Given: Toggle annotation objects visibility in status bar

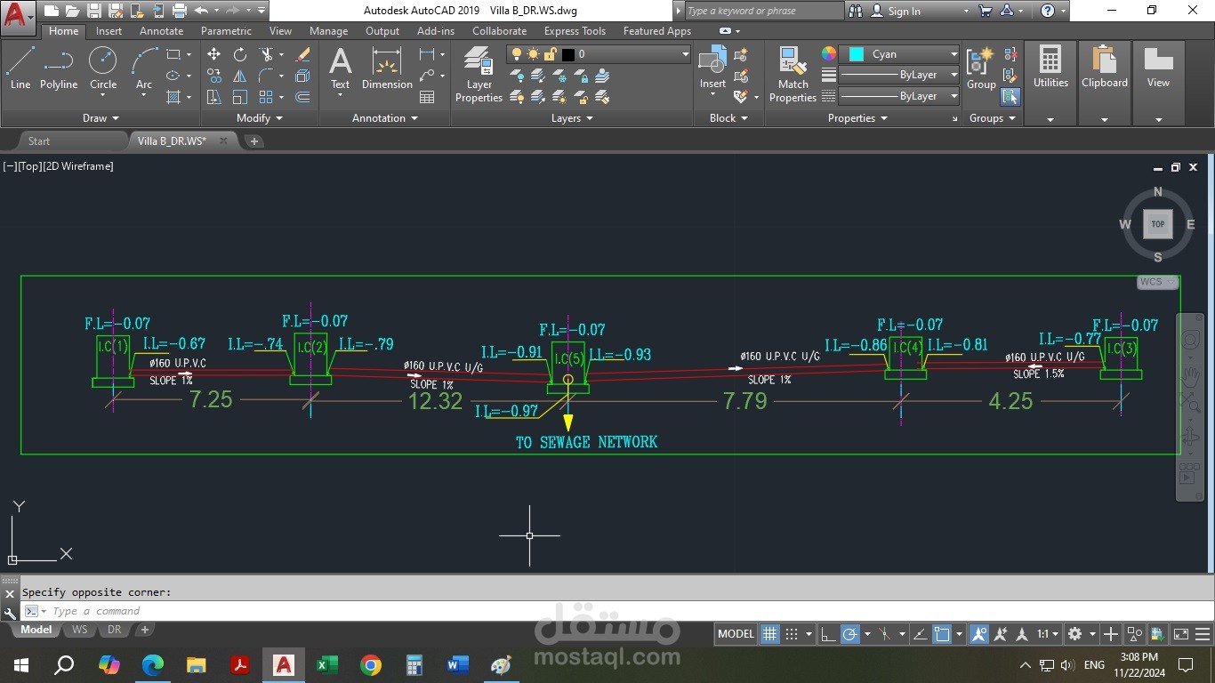Looking at the screenshot, I should pyautogui.click(x=979, y=634).
